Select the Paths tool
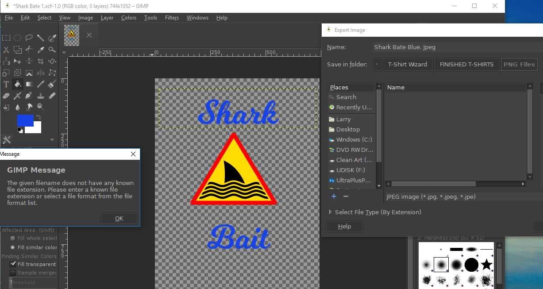The height and width of the screenshot is (289, 543). [29, 50]
